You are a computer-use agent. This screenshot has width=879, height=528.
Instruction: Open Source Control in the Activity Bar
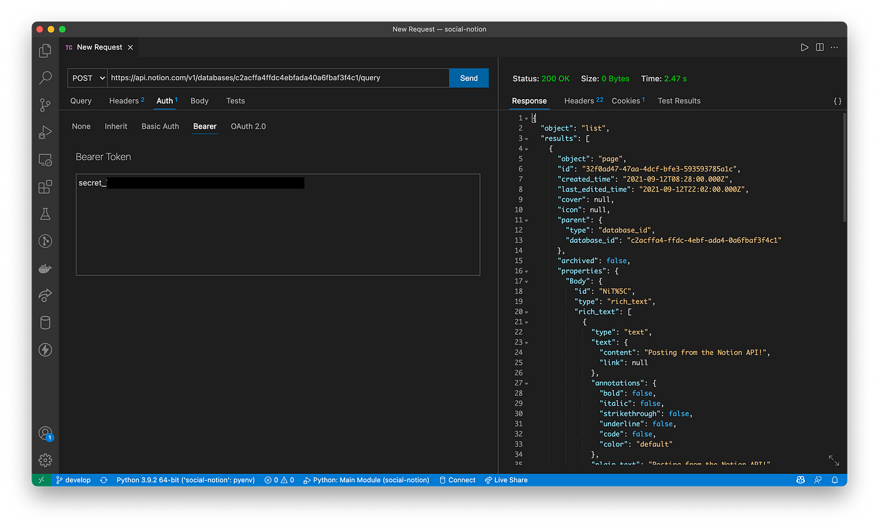(45, 105)
